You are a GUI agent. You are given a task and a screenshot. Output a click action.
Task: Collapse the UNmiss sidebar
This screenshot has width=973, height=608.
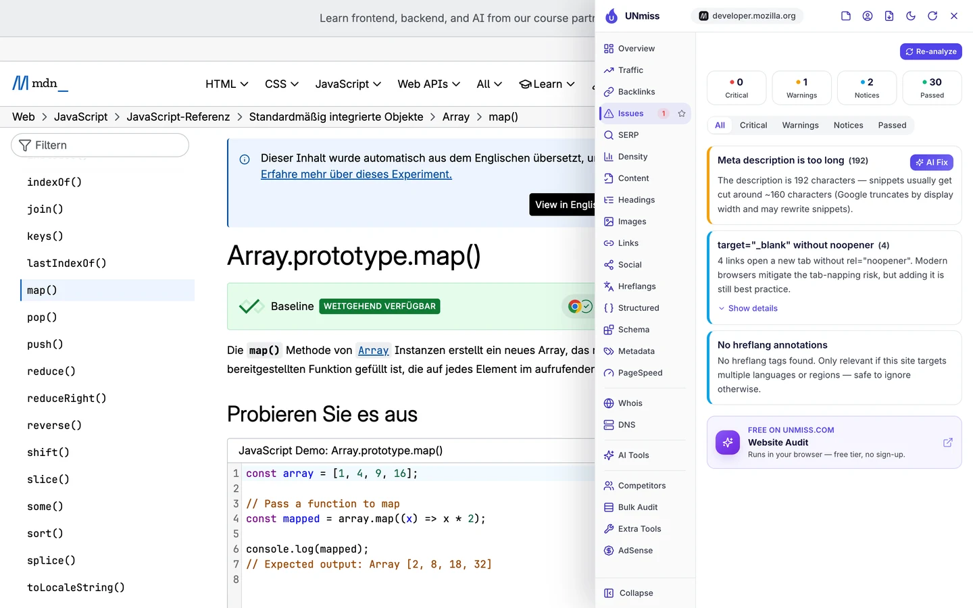pyautogui.click(x=629, y=593)
